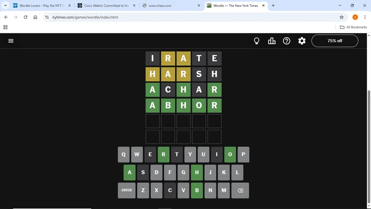Tap the dark E key on keyboard
Viewport: 371px width, 209px height.
[150, 155]
